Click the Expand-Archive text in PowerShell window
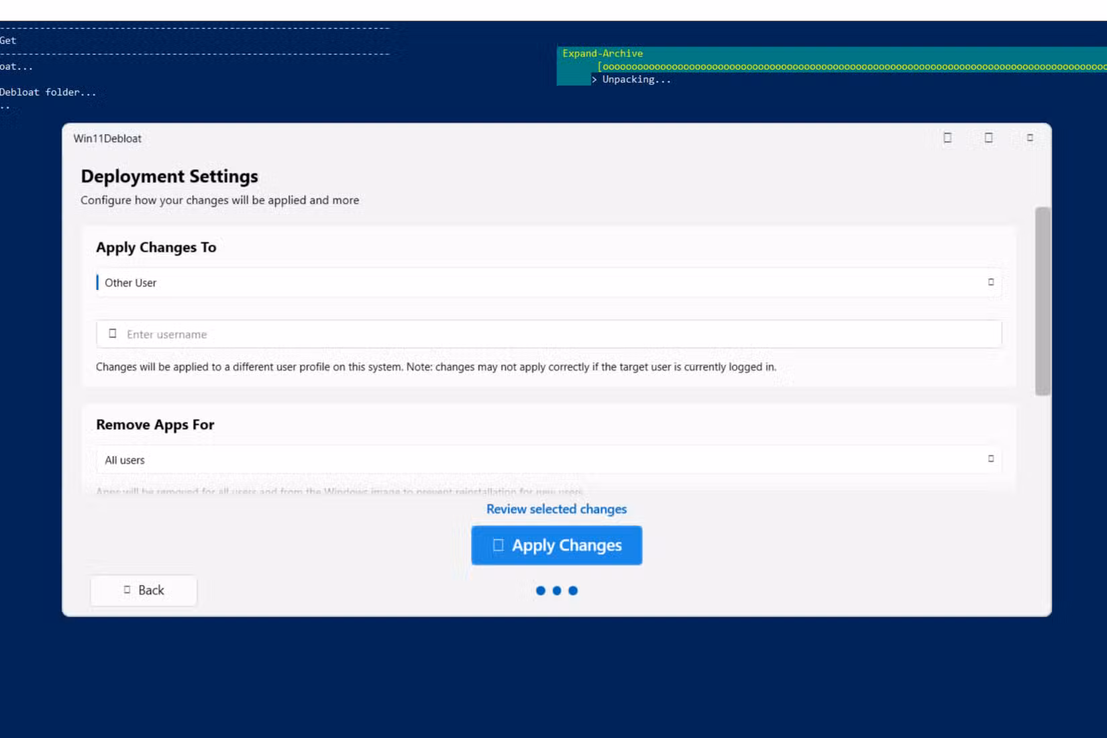 coord(602,54)
